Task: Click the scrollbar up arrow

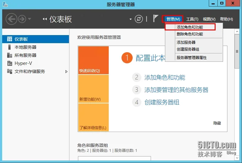Action: tap(237, 32)
